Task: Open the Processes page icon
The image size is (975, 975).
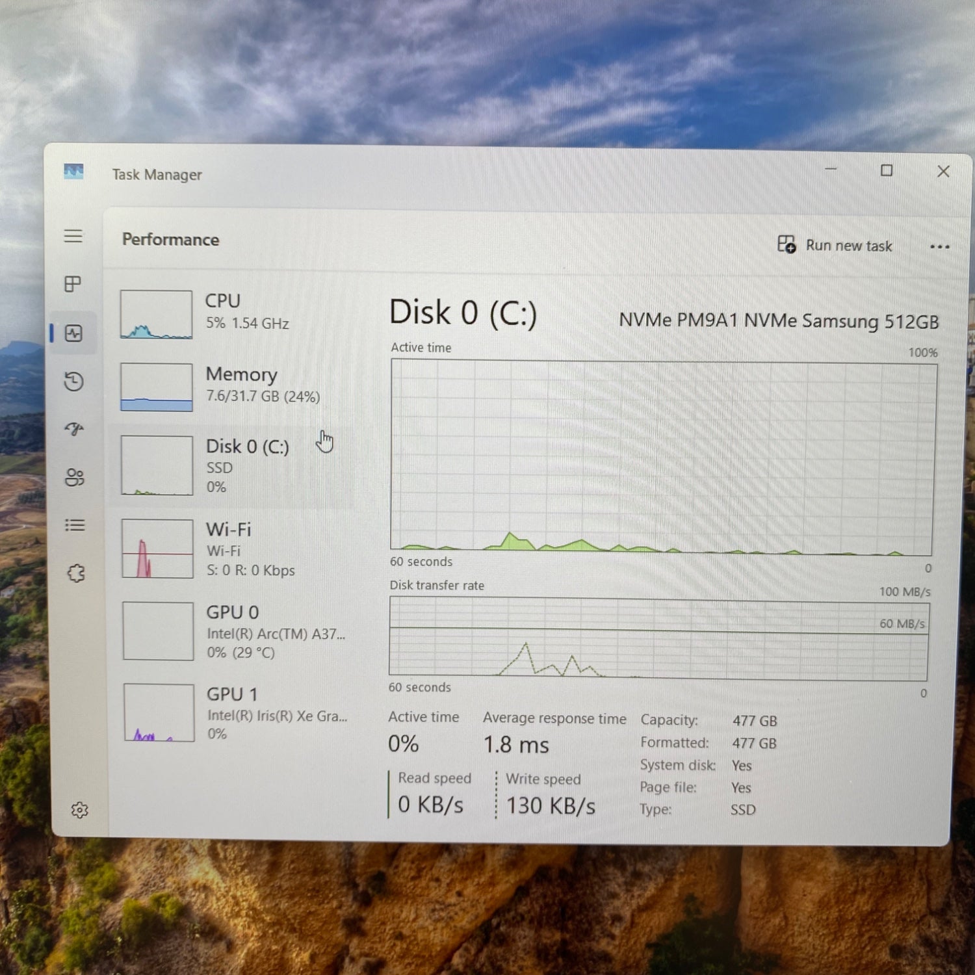Action: (73, 284)
